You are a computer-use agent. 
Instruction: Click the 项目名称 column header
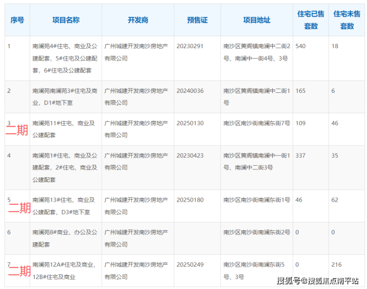(65, 20)
